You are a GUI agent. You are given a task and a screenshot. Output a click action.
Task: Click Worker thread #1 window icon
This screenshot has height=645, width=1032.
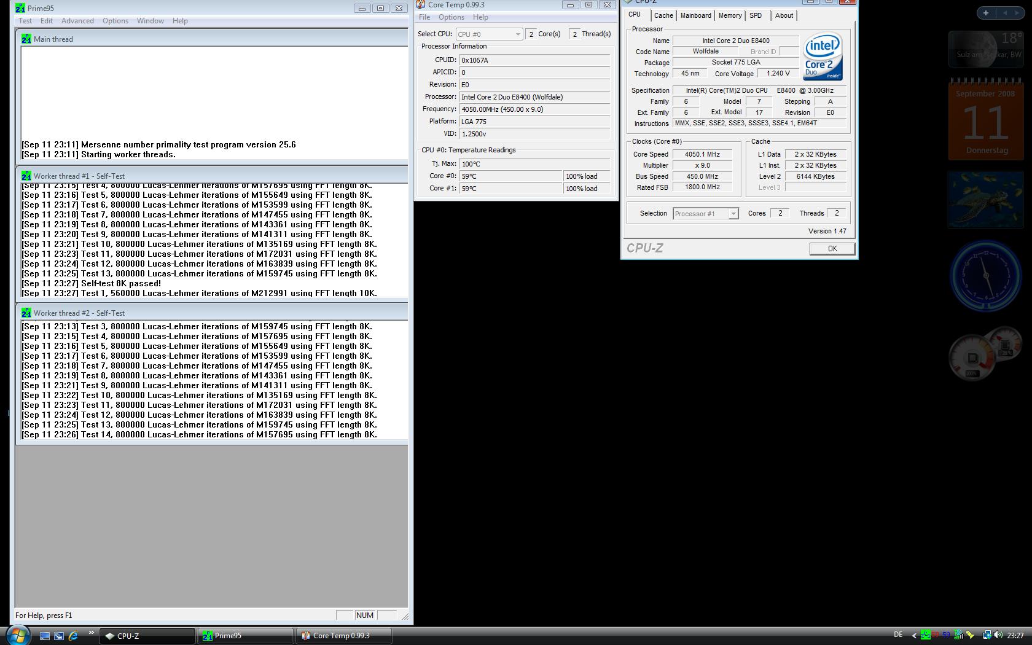26,176
